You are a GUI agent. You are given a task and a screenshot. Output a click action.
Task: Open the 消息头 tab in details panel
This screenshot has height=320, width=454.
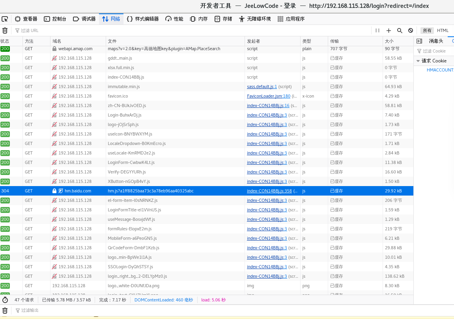click(436, 41)
